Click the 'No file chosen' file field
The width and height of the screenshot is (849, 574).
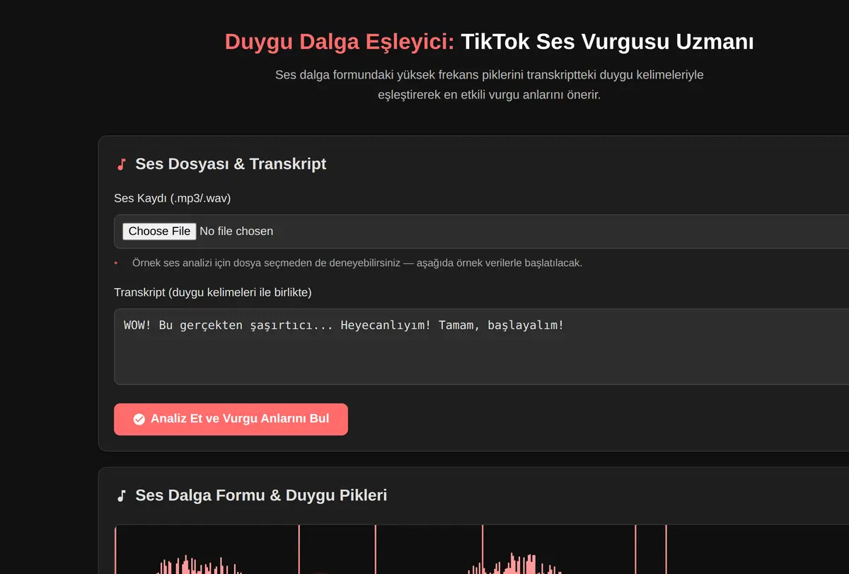coord(481,231)
